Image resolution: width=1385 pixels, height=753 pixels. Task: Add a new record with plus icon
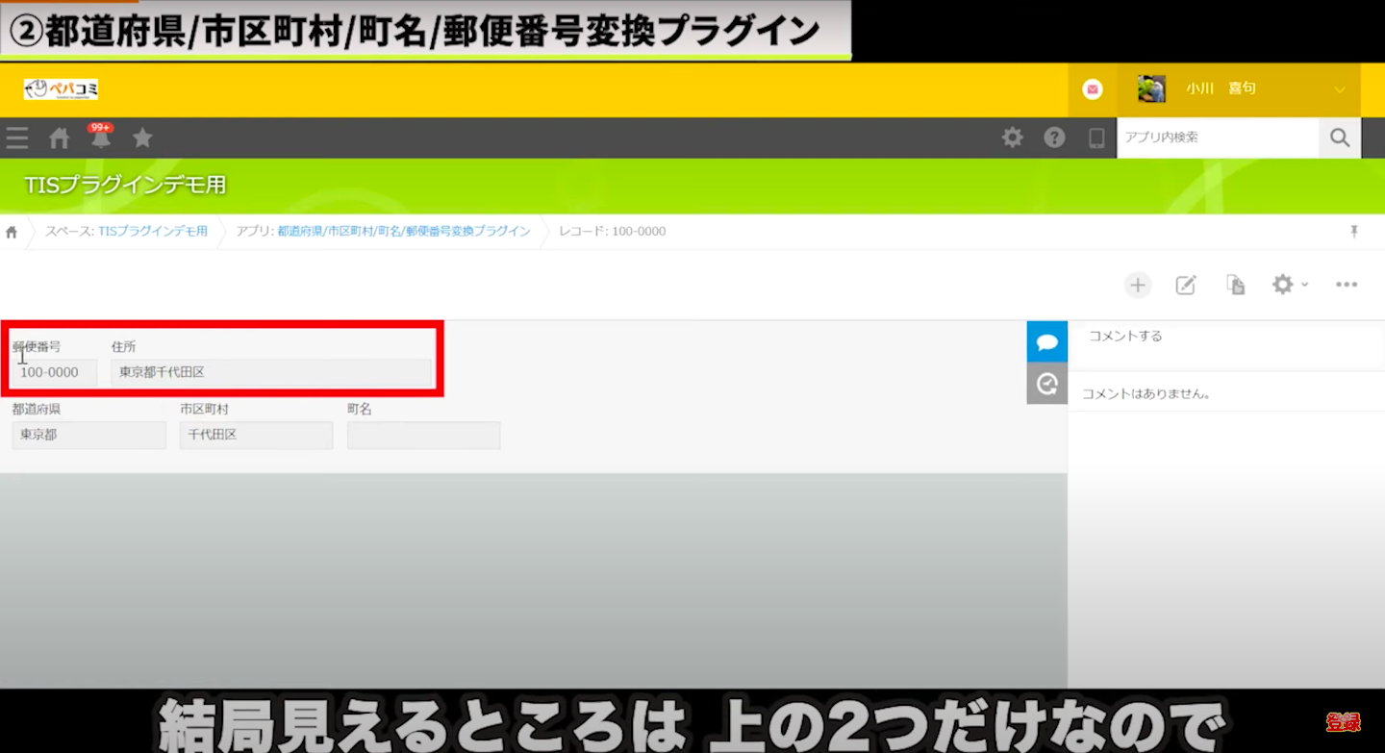point(1138,285)
